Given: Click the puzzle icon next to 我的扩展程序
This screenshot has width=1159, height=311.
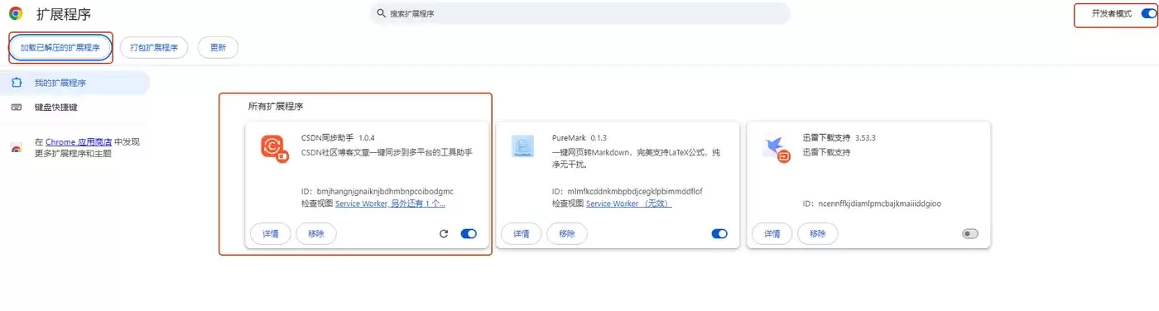Looking at the screenshot, I should tap(17, 83).
